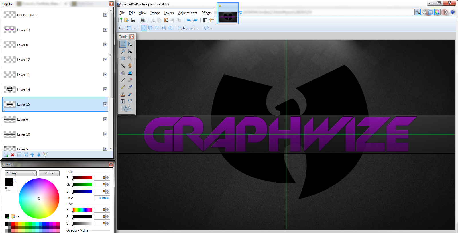Select the Recolor tool
The image size is (458, 233).
tap(130, 94)
